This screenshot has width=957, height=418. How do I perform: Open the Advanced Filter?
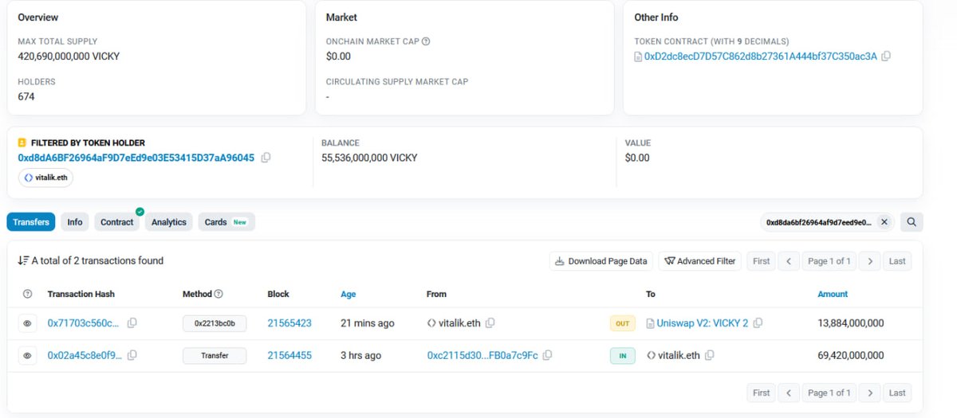click(x=700, y=261)
